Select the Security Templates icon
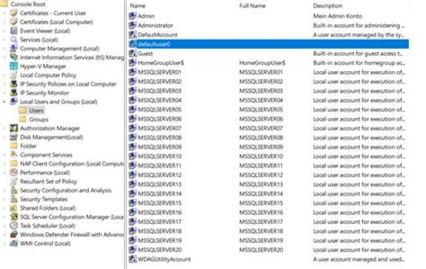The height and width of the screenshot is (269, 426). (x=14, y=199)
